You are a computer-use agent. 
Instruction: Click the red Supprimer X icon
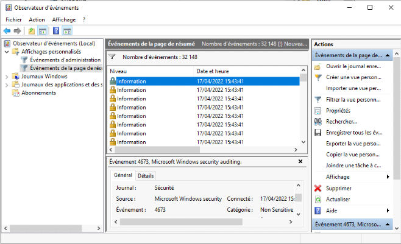pos(318,188)
